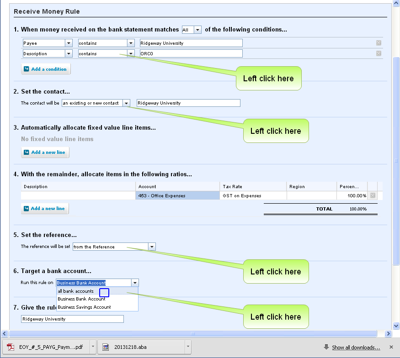The width and height of the screenshot is (400, 358).
Task: Click the EOY PAYG pdf download icon
Action: [11, 347]
